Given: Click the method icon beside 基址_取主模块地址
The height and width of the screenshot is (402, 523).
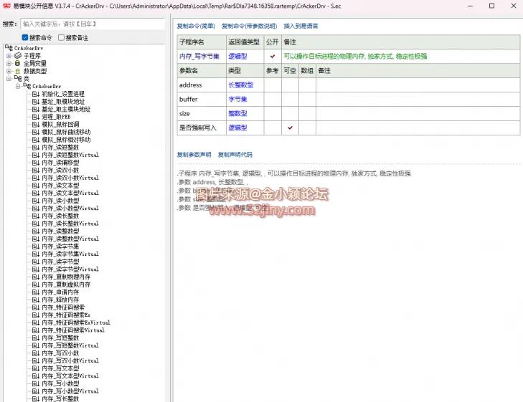Looking at the screenshot, I should (36, 109).
